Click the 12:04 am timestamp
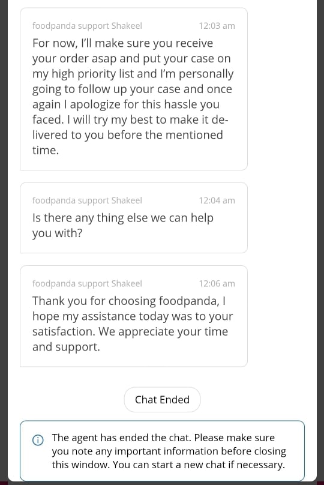The image size is (324, 485). (217, 200)
